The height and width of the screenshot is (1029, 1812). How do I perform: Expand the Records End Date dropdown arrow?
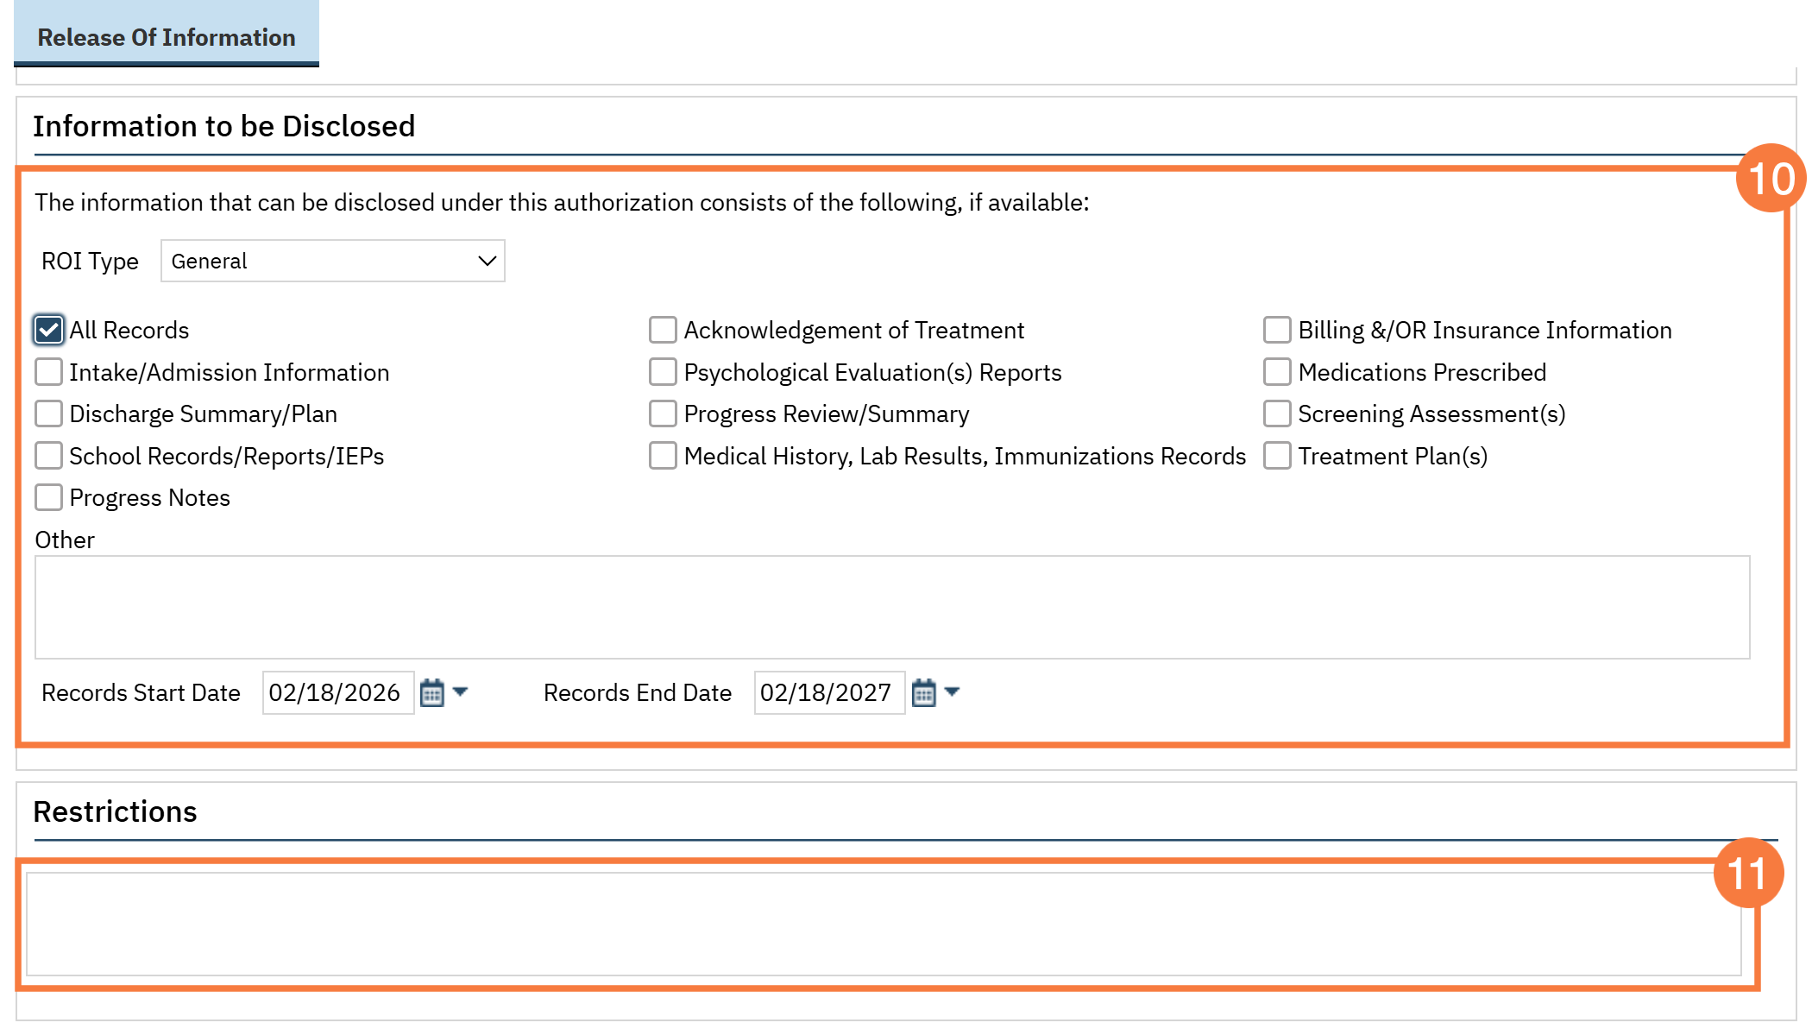[x=953, y=691]
